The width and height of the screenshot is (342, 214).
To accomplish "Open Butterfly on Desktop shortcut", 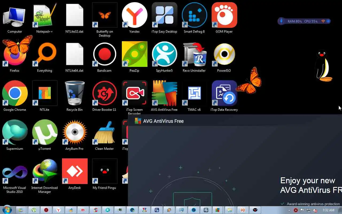I will [104, 20].
